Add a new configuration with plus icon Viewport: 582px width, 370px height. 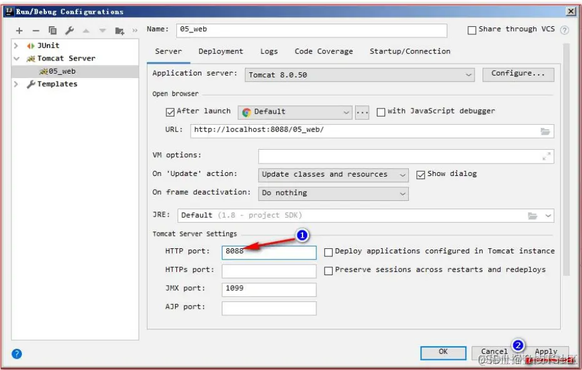(x=19, y=31)
